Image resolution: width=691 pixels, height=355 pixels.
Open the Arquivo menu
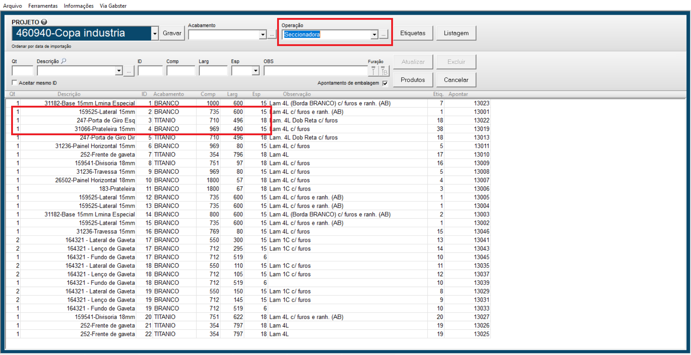coord(13,6)
